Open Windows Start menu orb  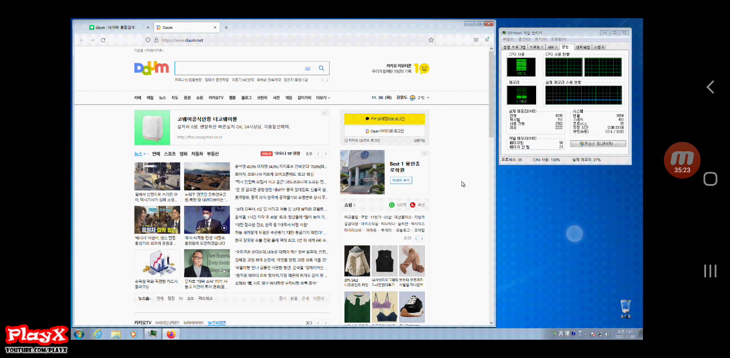(79, 334)
